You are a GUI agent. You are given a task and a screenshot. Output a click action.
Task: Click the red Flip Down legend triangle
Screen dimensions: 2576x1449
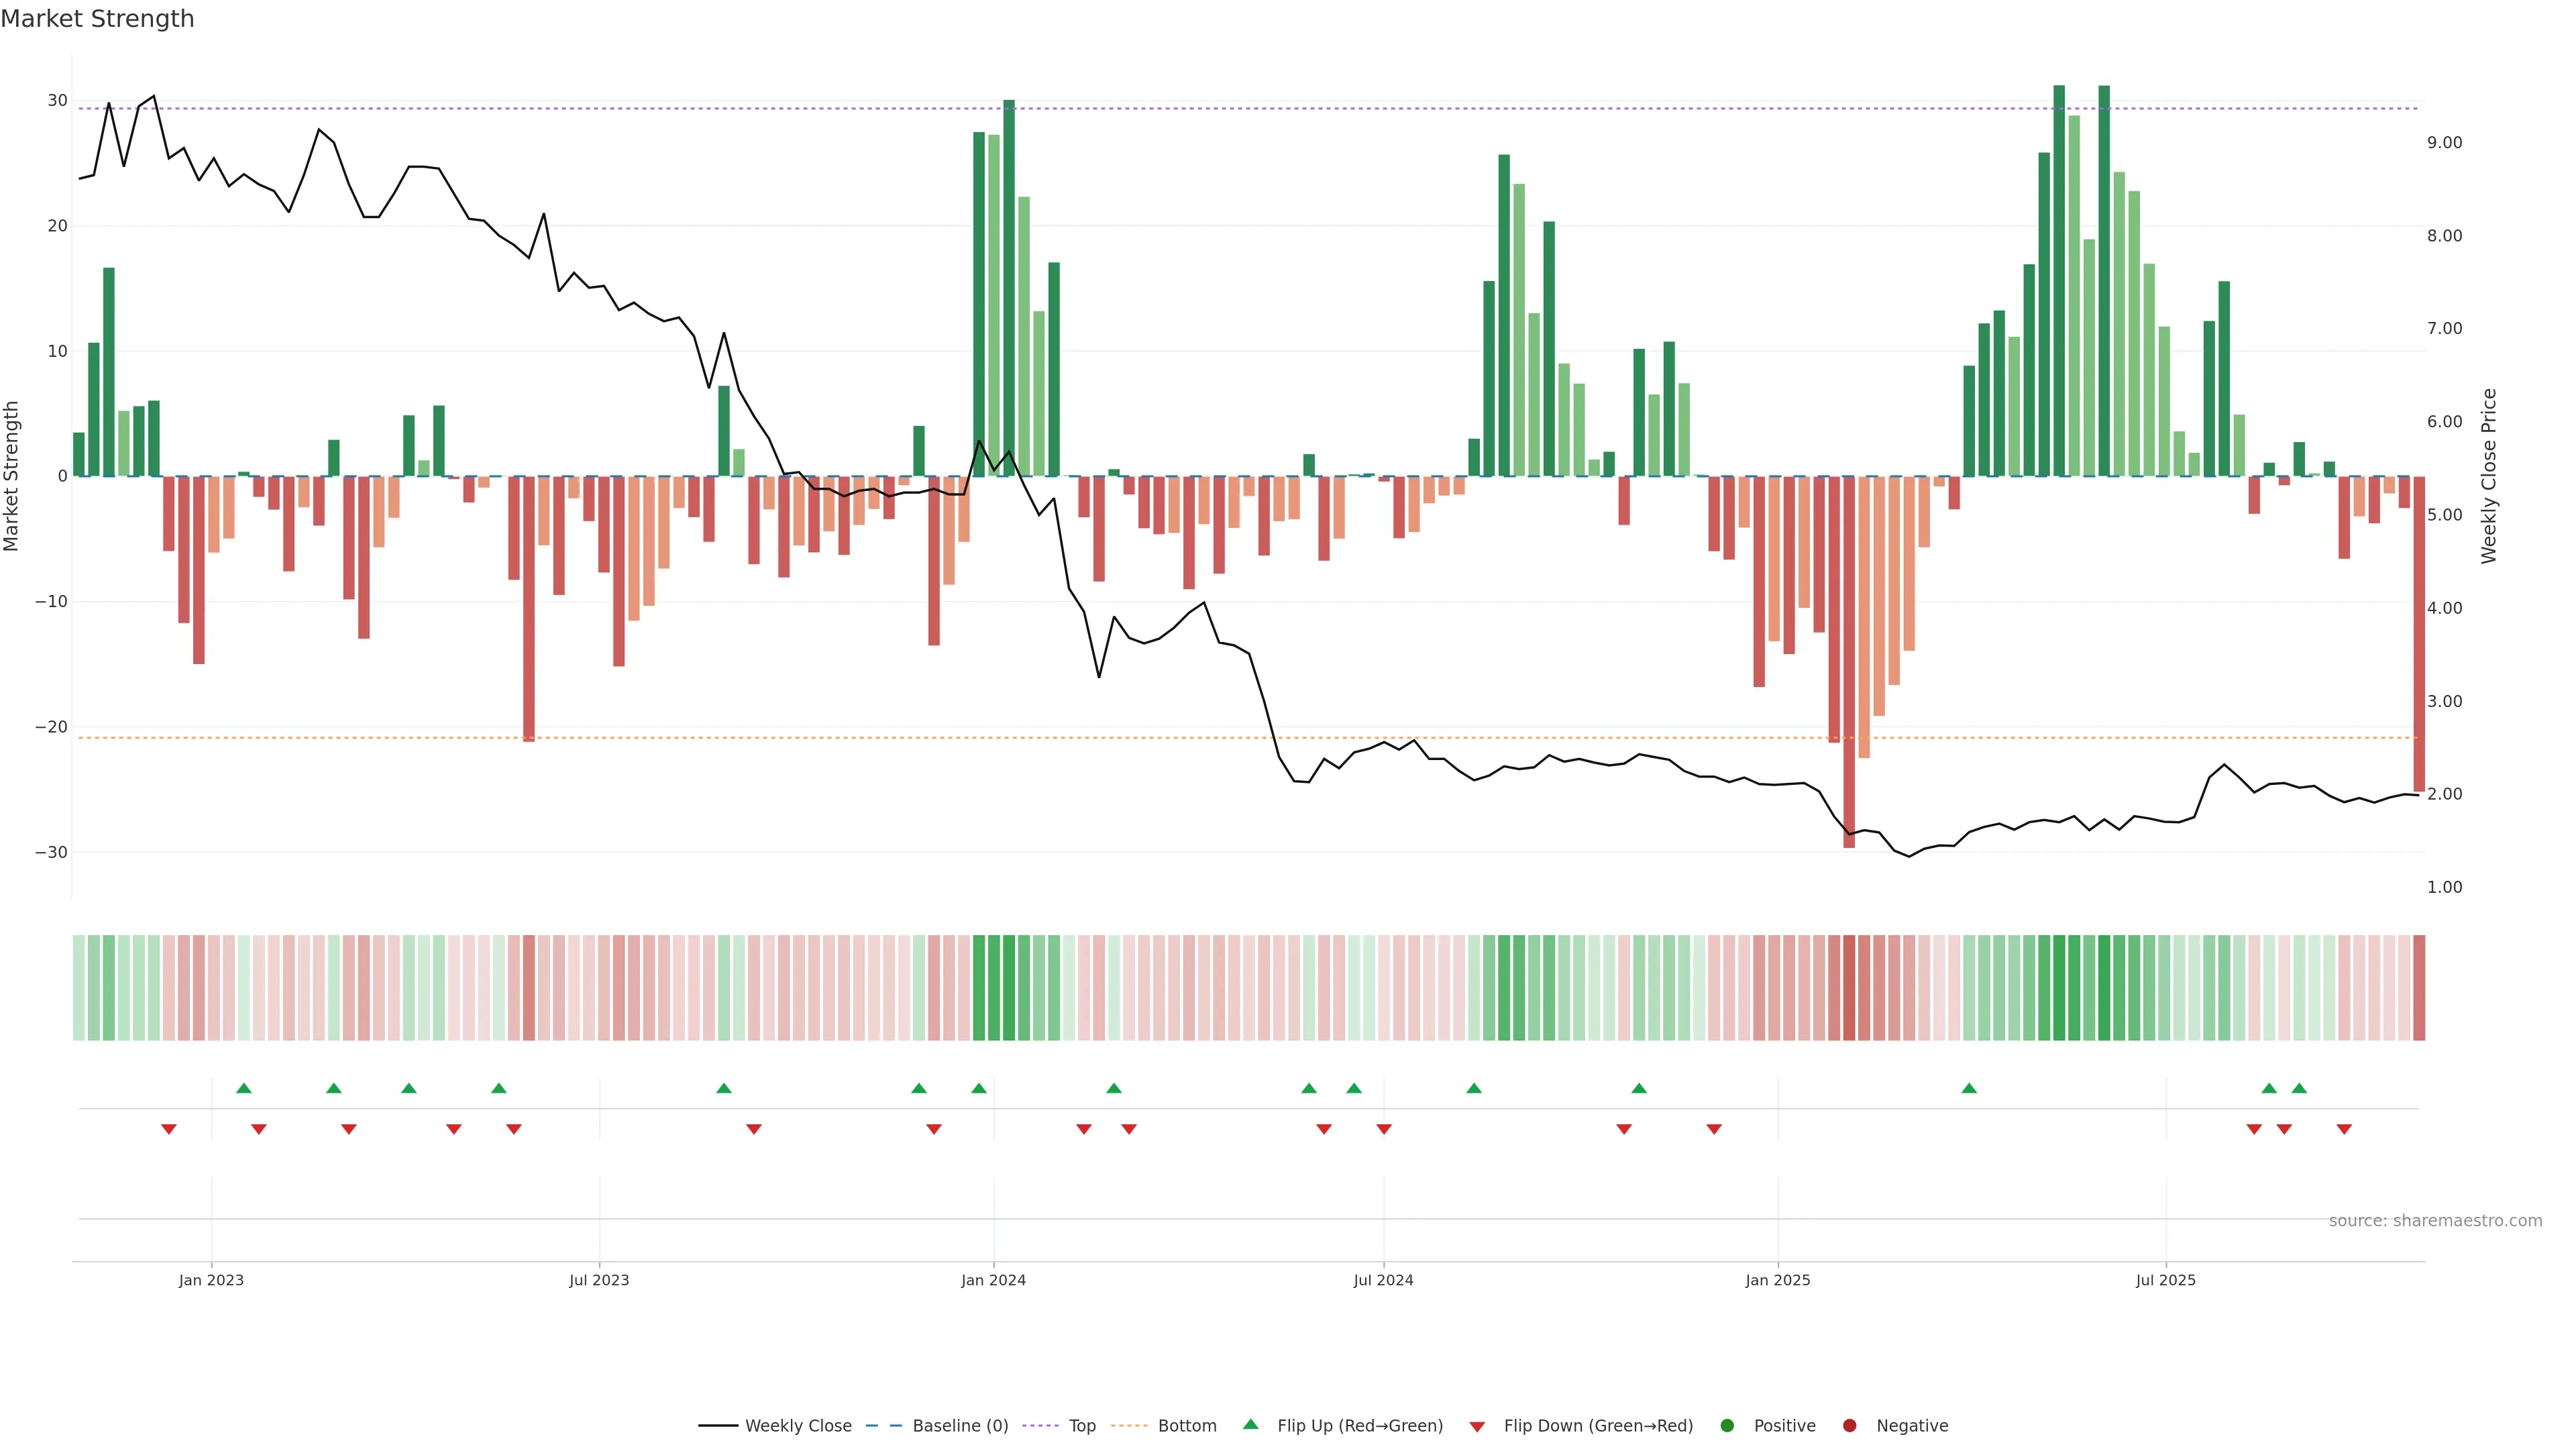tap(1477, 1427)
